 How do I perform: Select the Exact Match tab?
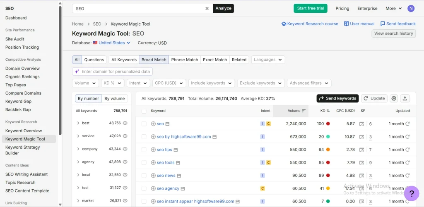pyautogui.click(x=215, y=59)
